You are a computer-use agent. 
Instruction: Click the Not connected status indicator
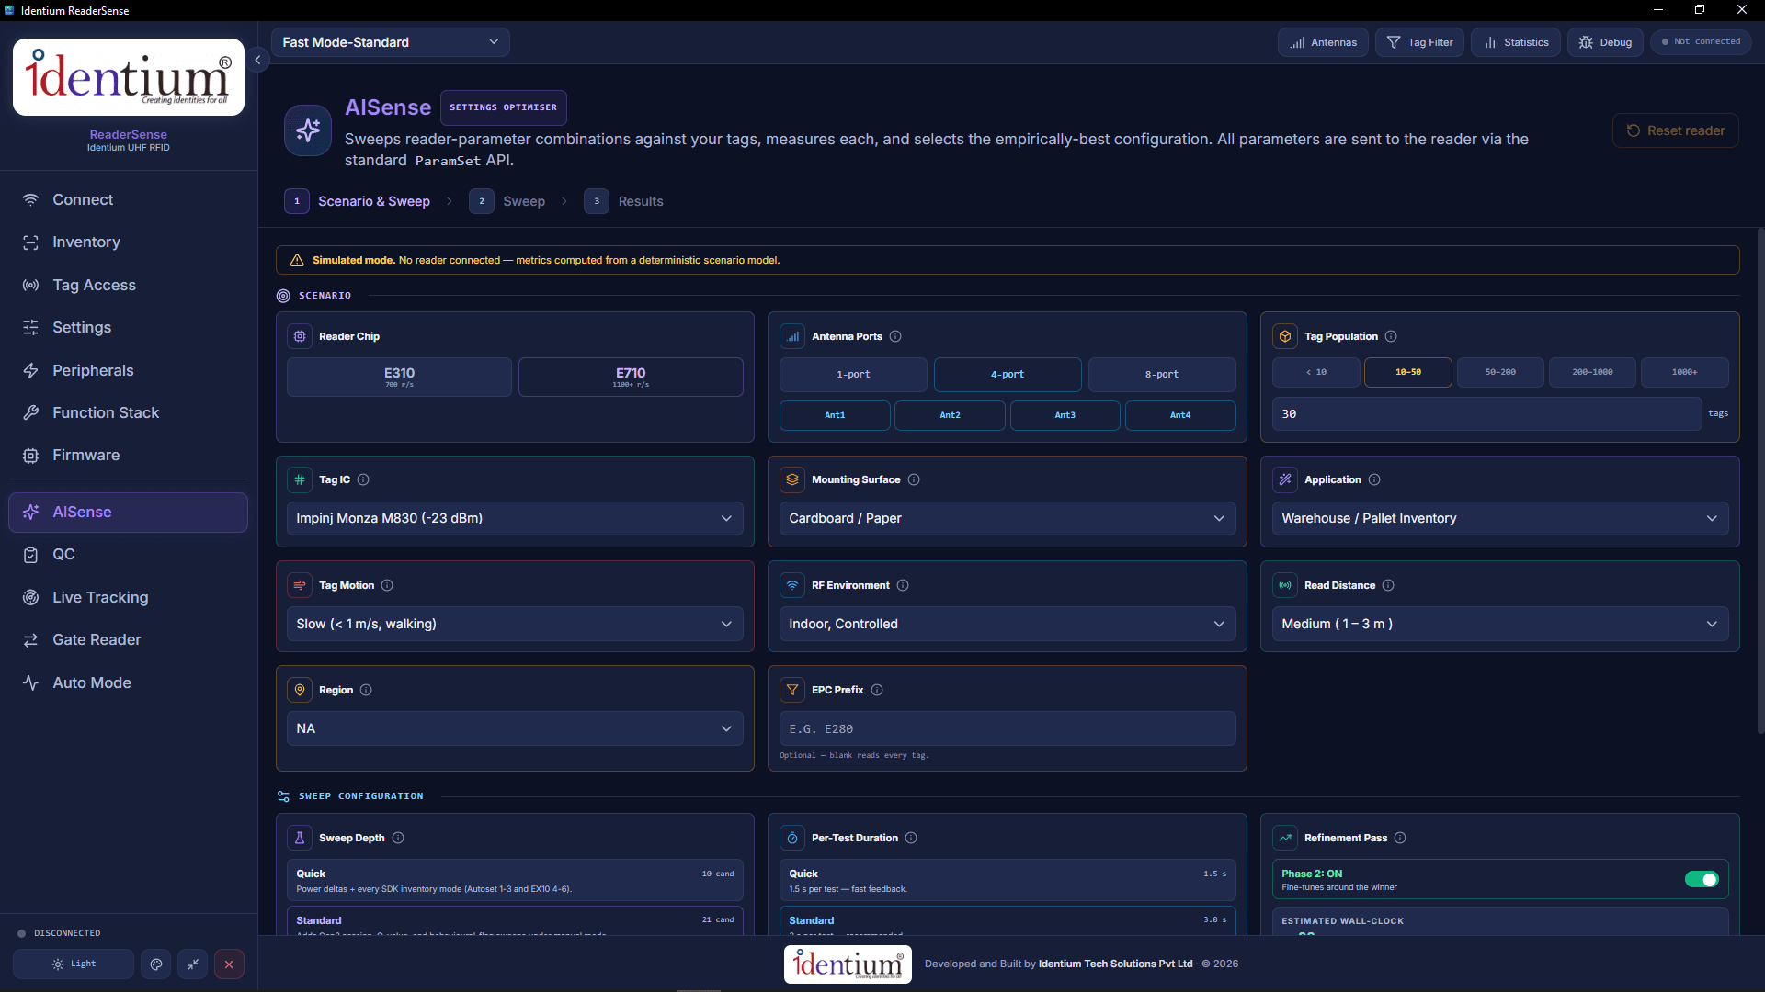point(1701,42)
